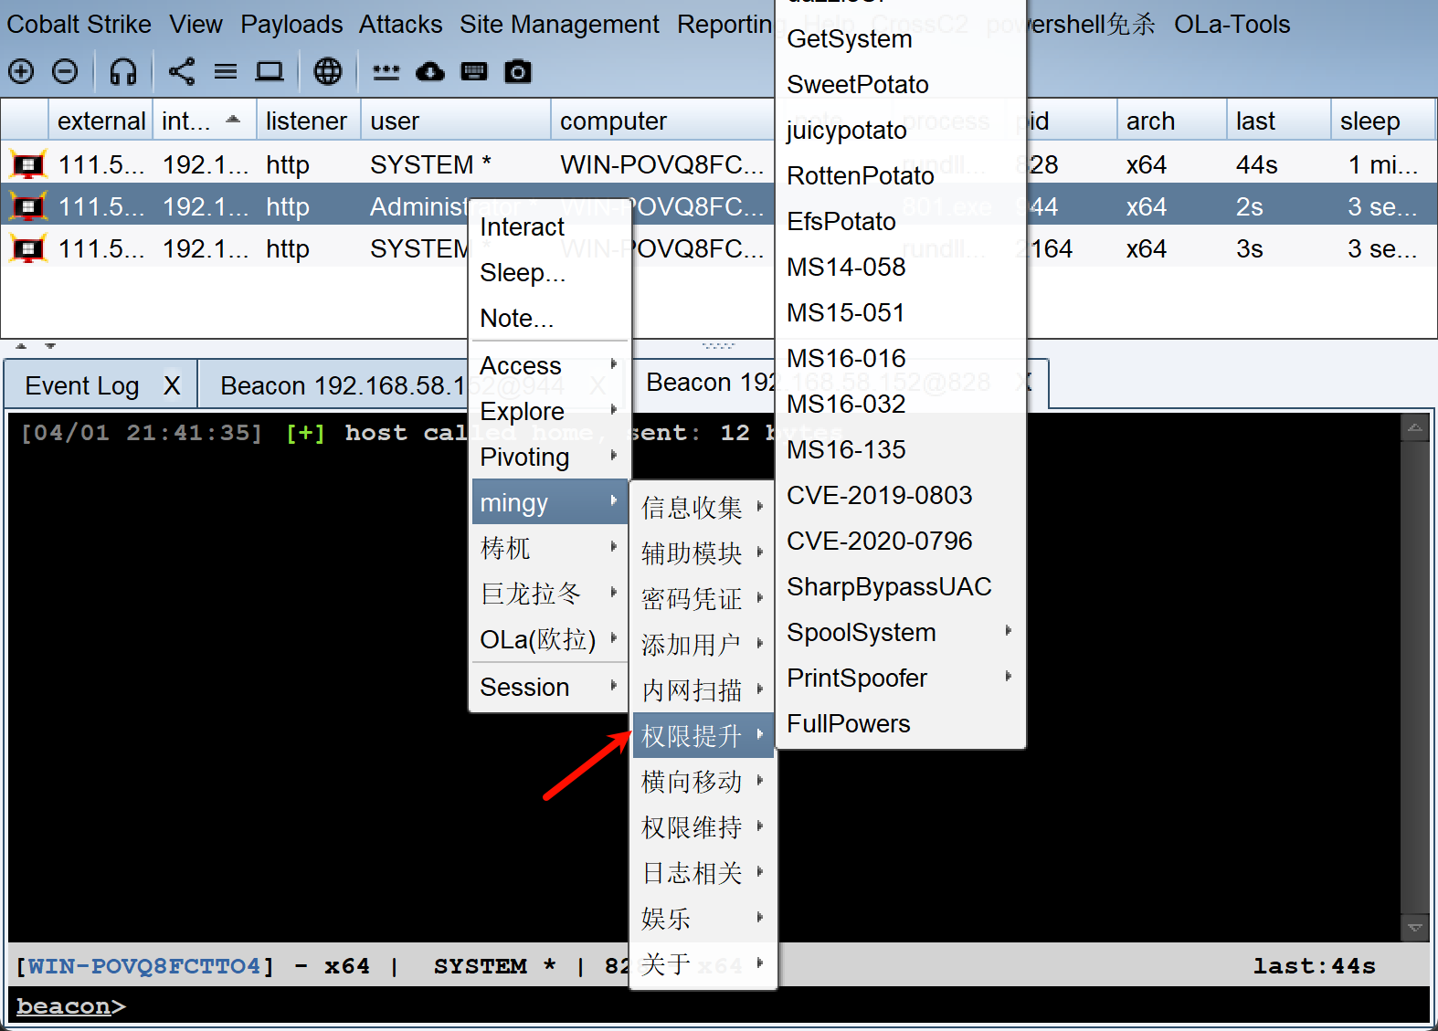This screenshot has height=1031, width=1438.
Task: Expand the 关于 submenu
Action: click(703, 963)
